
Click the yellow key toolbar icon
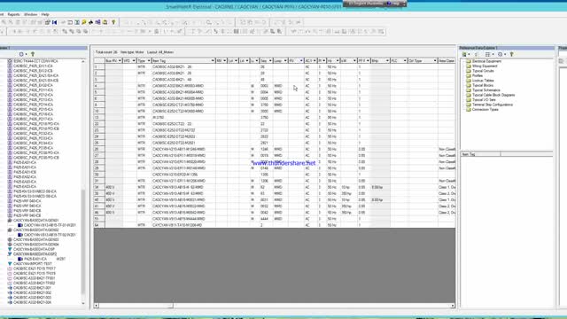click(x=84, y=22)
